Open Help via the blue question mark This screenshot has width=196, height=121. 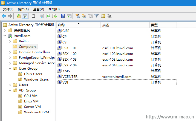(63, 16)
